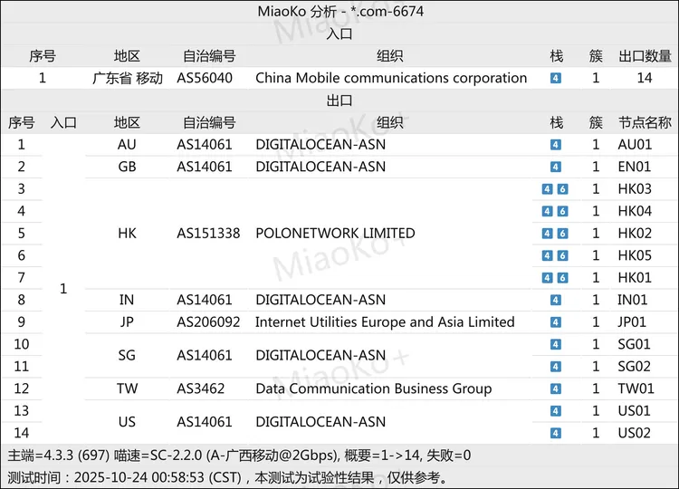The width and height of the screenshot is (679, 489).
Task: Select the AS56040 cell
Action: [x=205, y=78]
